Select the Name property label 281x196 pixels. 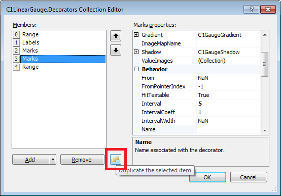point(149,129)
